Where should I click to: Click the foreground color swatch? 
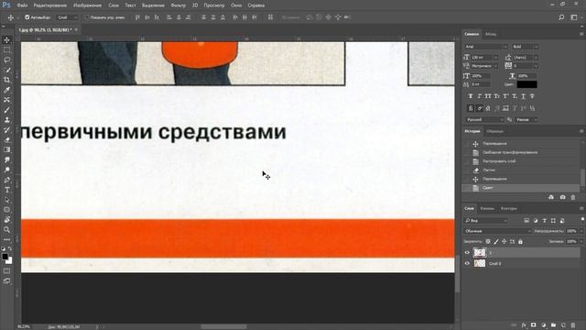(5, 257)
